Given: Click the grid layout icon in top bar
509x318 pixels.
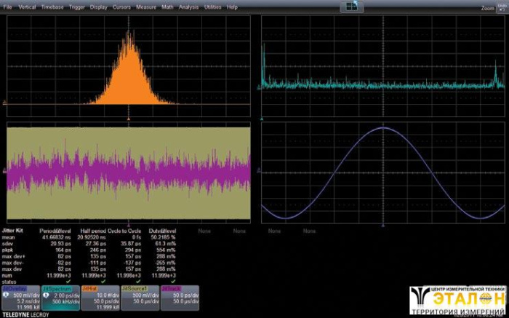Looking at the screenshot, I should 352,7.
